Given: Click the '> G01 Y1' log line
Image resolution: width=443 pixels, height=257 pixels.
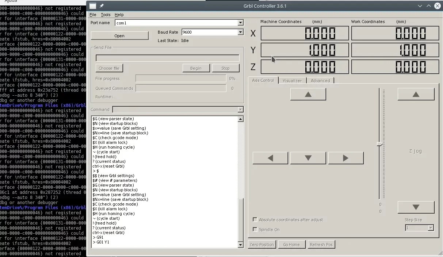Looking at the screenshot, I should (101, 242).
